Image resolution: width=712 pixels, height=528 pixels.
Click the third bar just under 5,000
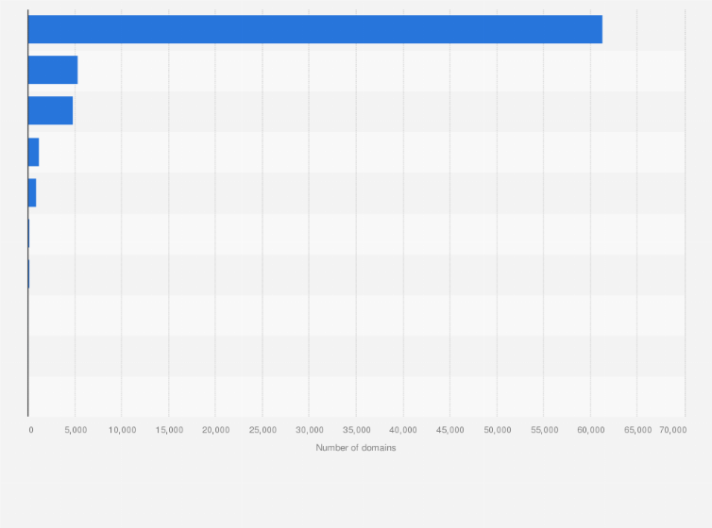[x=50, y=111]
